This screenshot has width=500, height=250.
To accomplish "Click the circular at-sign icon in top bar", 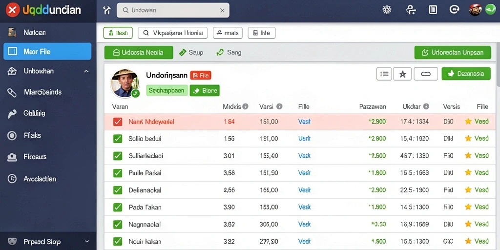I will point(454,10).
